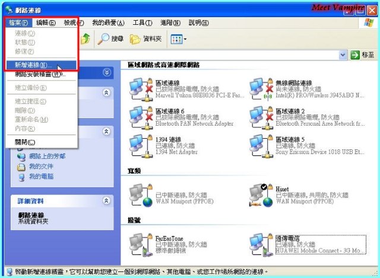Viewport: 380px width, 278px height.
Task: Open the 工具 (Tools) menu
Action: (142, 23)
